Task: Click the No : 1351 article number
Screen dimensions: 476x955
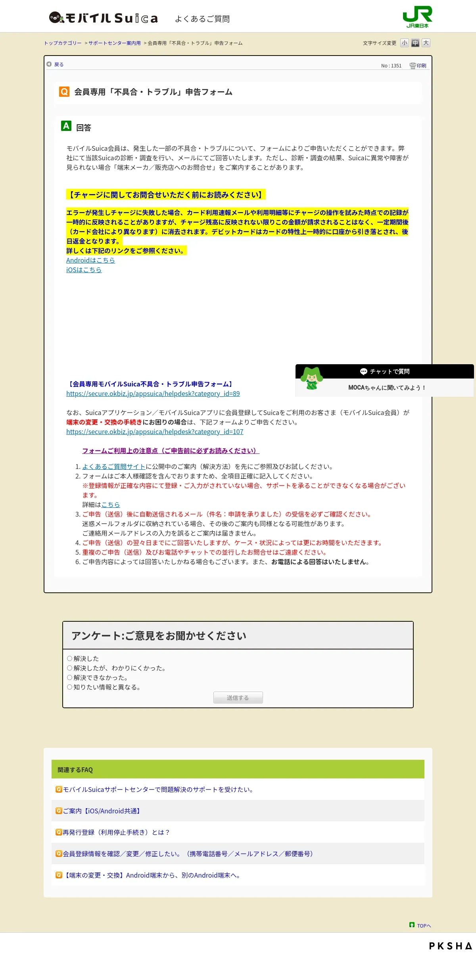Action: pyautogui.click(x=391, y=66)
